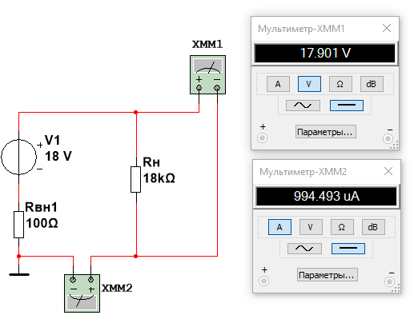Select the V1 voltage source symbol
The height and width of the screenshot is (319, 414).
point(18,157)
